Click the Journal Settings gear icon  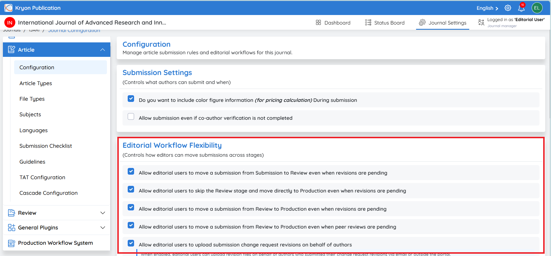point(422,23)
